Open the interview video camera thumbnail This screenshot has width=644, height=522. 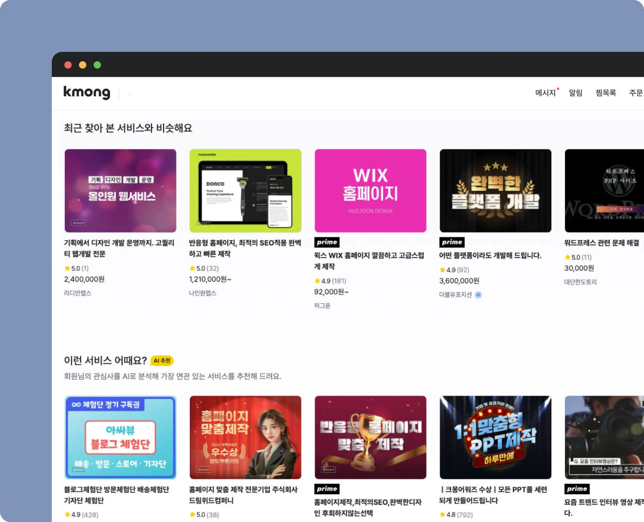tap(604, 437)
